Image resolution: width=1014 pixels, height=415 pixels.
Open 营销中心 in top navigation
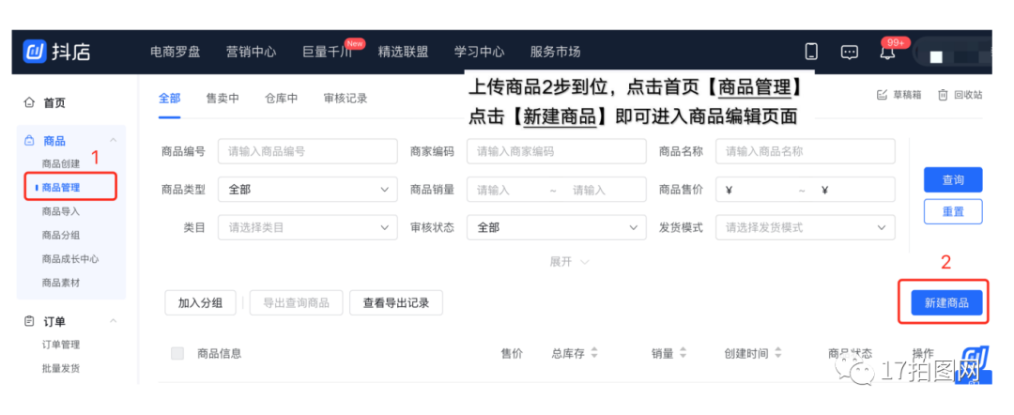251,52
